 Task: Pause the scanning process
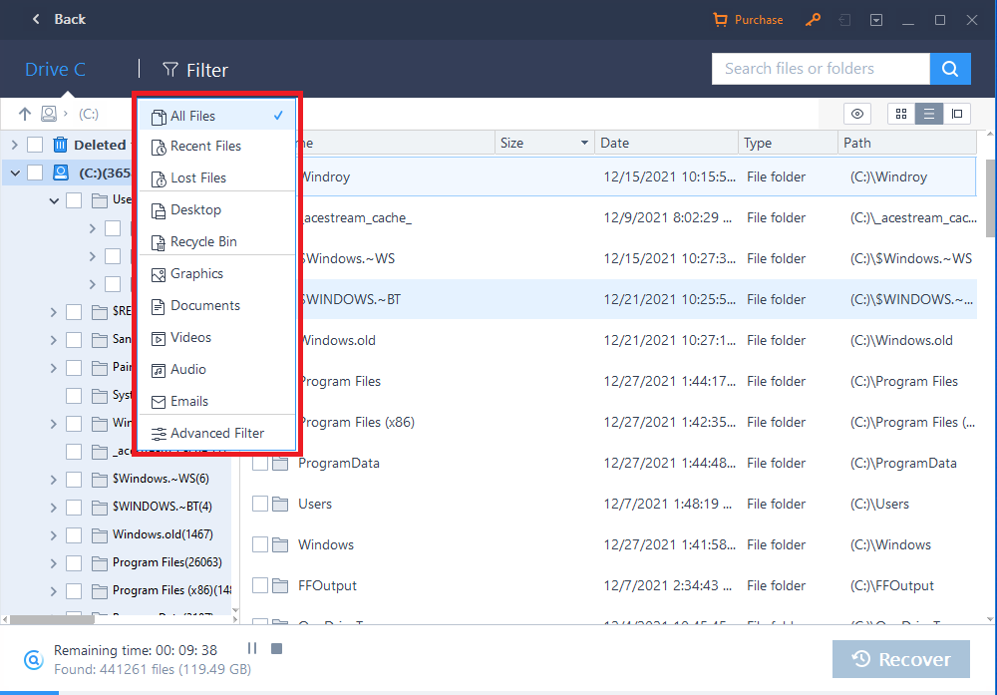point(252,649)
